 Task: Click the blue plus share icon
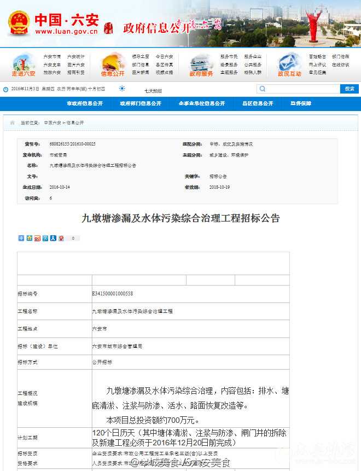pos(21,238)
